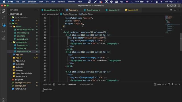Open the Selection menu
Viewport: 182px width, 102px height.
click(32, 2)
